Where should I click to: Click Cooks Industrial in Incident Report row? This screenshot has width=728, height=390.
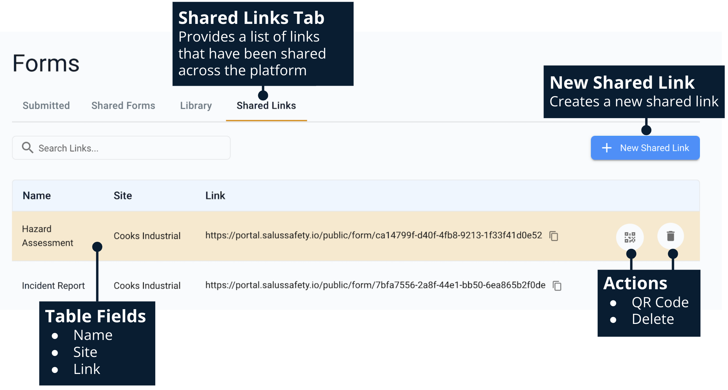(x=147, y=286)
